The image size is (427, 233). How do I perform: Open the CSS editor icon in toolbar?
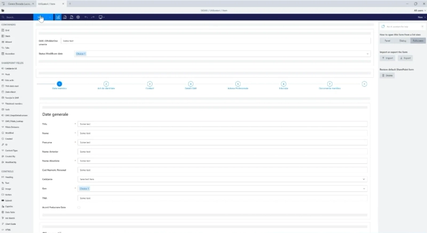(65, 17)
